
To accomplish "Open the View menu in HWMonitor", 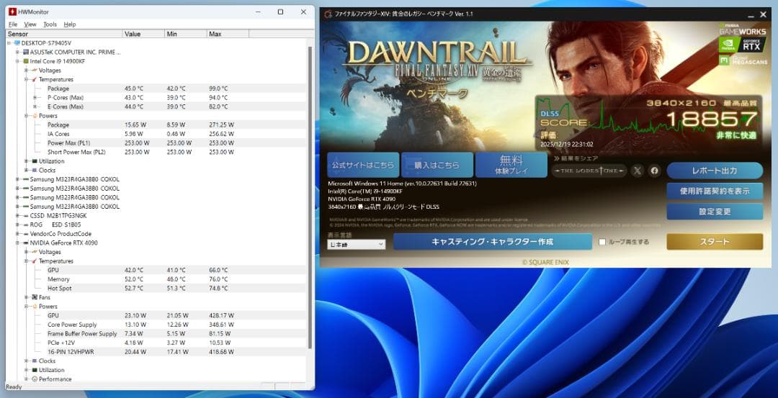I will (x=30, y=24).
